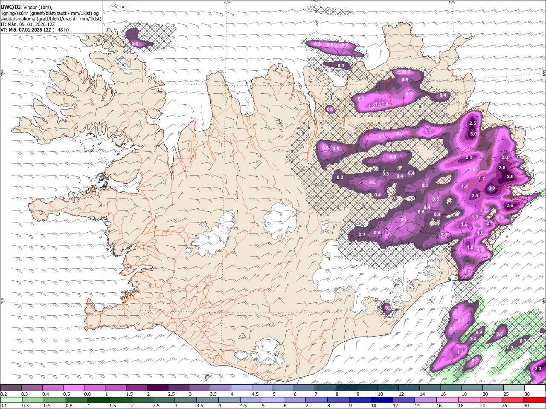546x409 pixels.
Task: Select the dark teal swatch labeled 8 in top legend
Action: (346, 388)
